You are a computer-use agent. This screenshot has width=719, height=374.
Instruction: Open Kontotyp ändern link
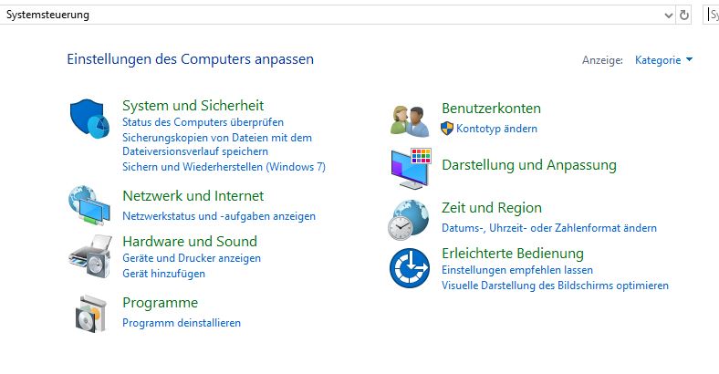tap(496, 129)
